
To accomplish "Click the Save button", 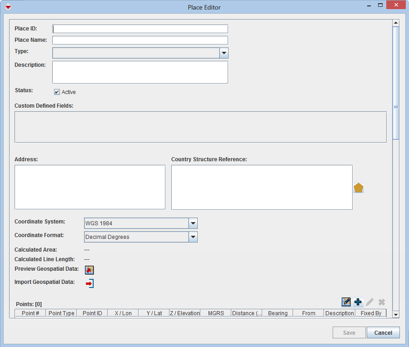I will [349, 332].
